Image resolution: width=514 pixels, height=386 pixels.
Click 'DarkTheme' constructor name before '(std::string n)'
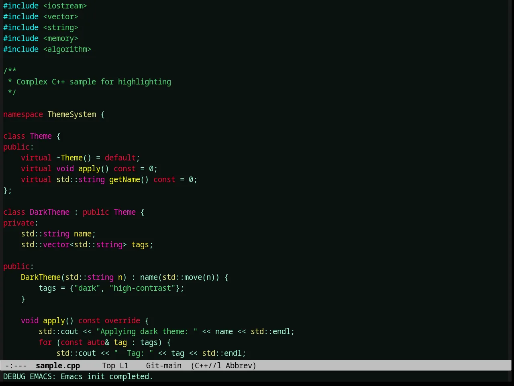41,277
